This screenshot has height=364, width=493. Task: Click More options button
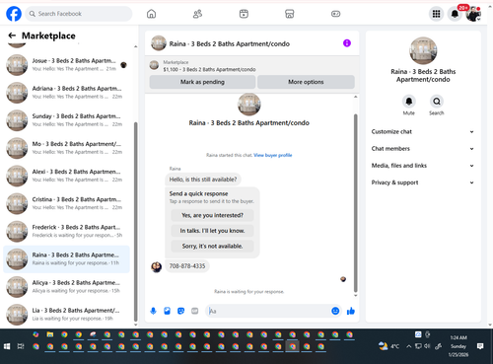[306, 82]
